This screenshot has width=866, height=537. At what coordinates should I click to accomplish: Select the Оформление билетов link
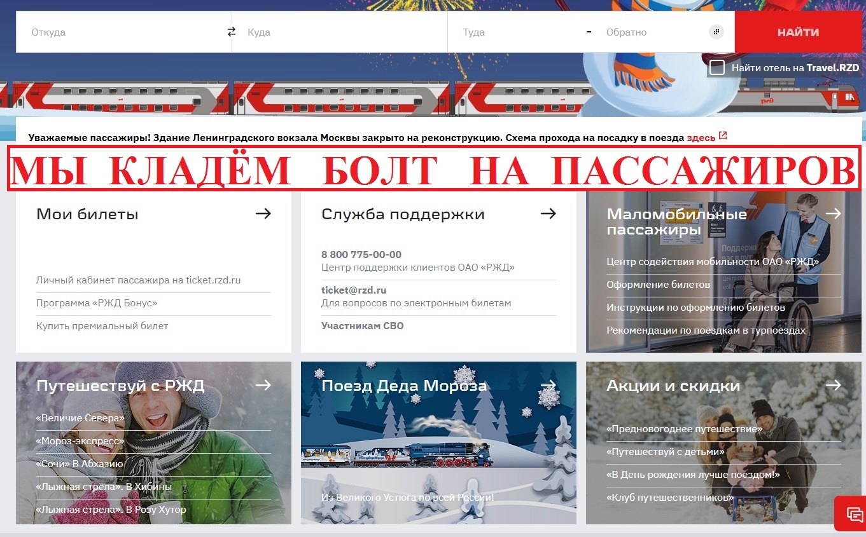658,285
